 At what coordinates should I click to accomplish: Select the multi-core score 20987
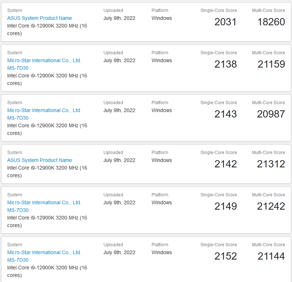[x=271, y=114]
